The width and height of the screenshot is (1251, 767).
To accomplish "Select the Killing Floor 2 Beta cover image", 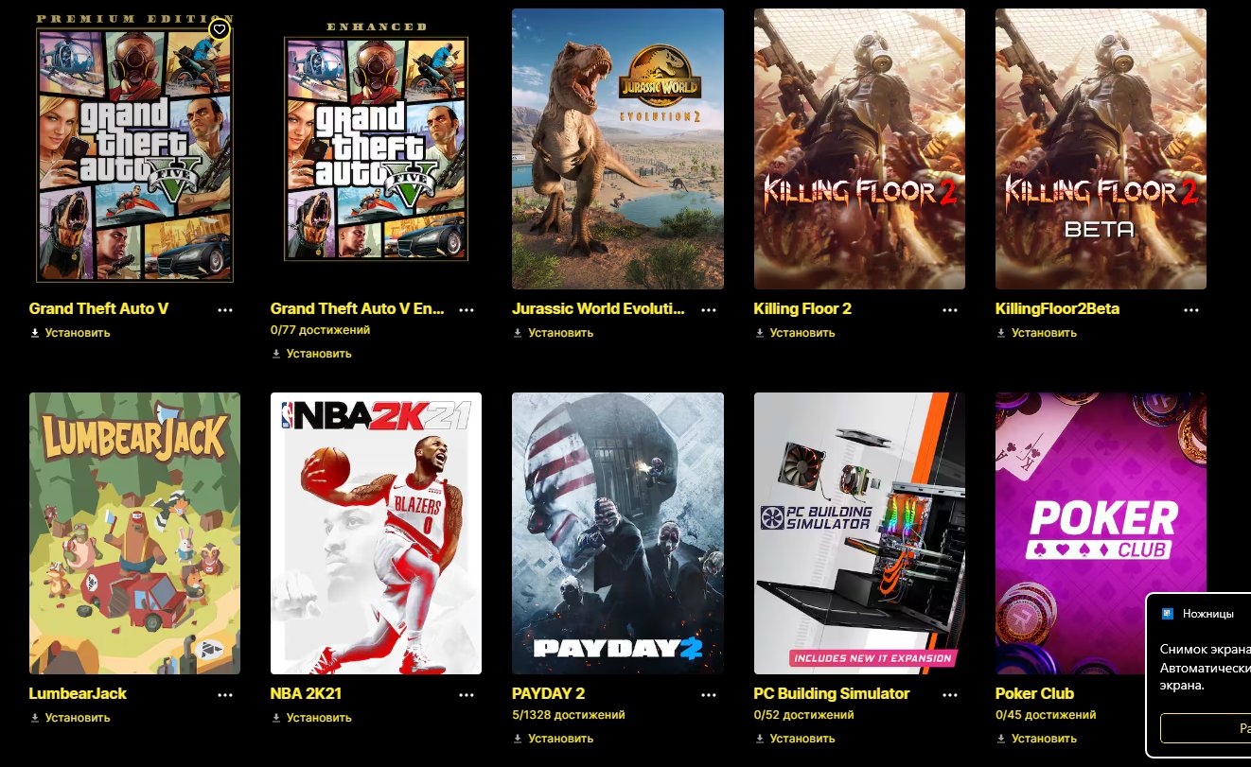I will click(1101, 148).
